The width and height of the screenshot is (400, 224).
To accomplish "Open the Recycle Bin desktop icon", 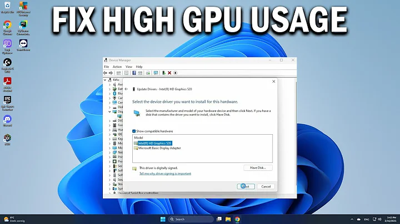I will pos(7,7).
